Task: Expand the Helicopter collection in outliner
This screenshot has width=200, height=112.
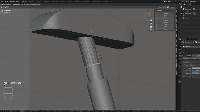Action: [181, 14]
